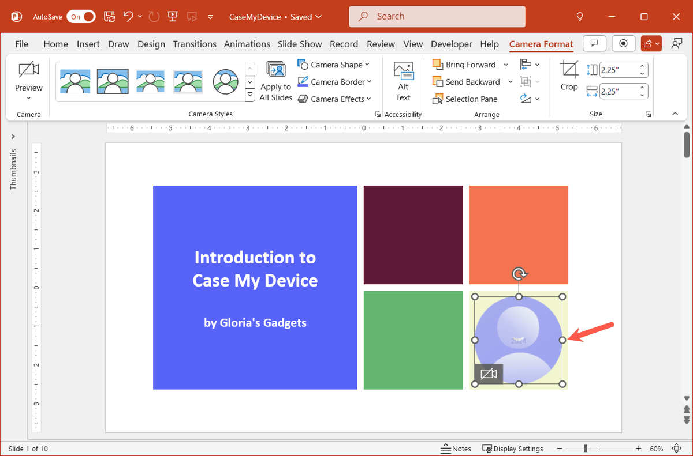Open the Camera Border dropdown

pyautogui.click(x=335, y=82)
